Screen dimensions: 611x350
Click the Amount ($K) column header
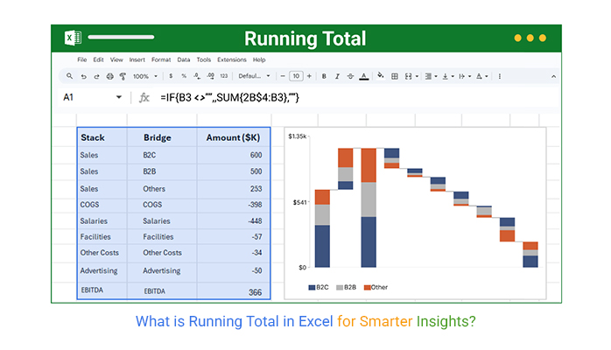[233, 137]
